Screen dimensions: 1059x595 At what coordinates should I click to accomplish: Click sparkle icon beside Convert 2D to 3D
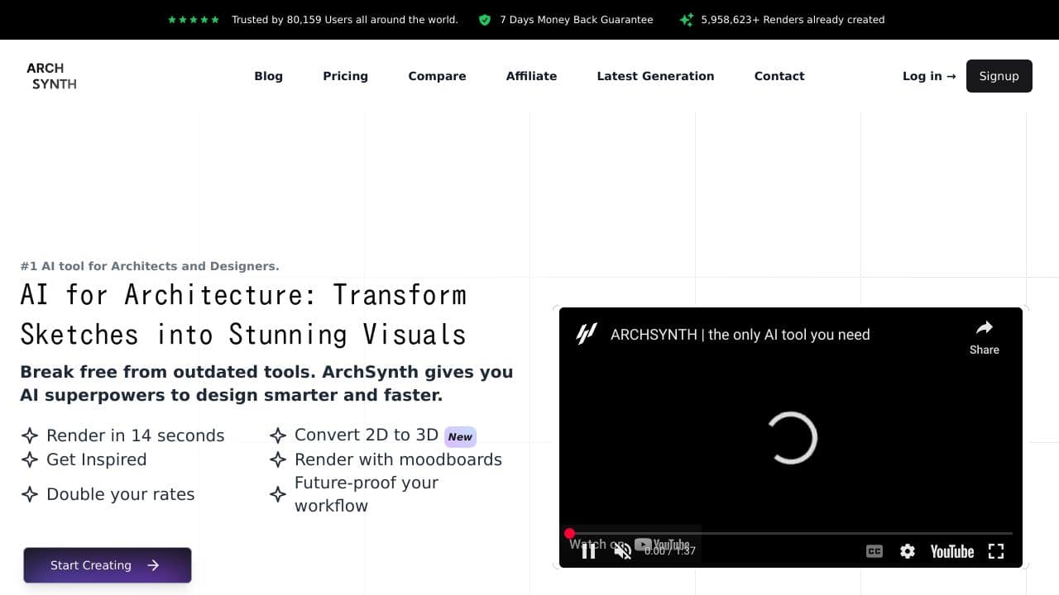[278, 435]
